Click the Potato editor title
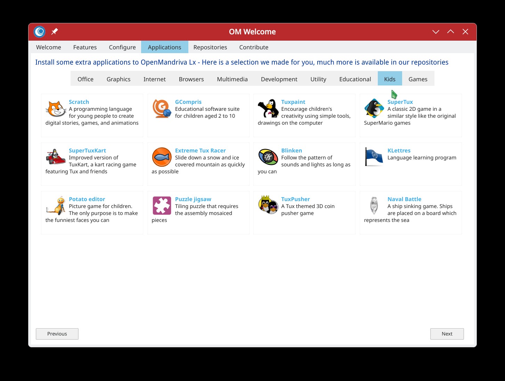The width and height of the screenshot is (505, 381). click(87, 199)
